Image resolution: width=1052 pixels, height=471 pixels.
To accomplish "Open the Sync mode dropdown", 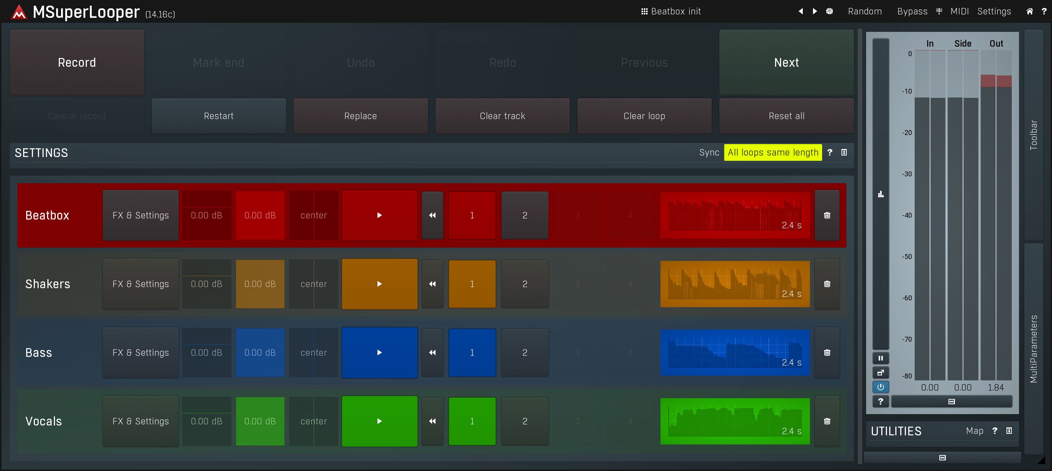I will point(773,152).
